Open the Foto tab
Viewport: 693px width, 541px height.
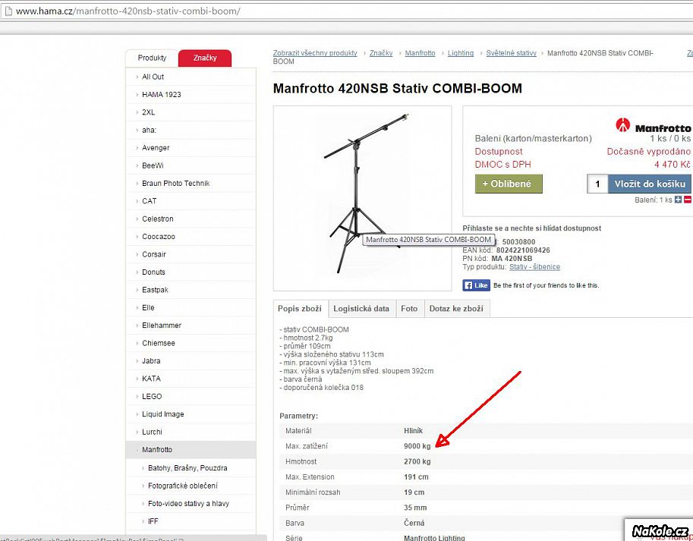point(409,309)
